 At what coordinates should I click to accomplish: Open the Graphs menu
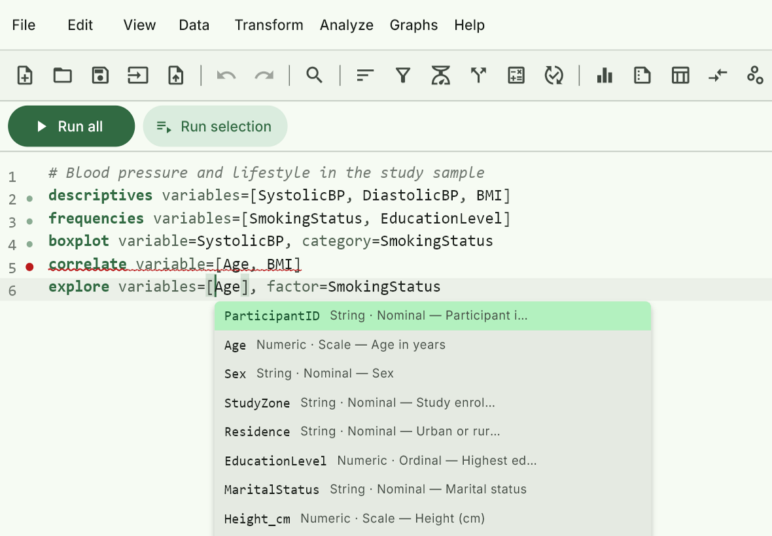pyautogui.click(x=413, y=25)
